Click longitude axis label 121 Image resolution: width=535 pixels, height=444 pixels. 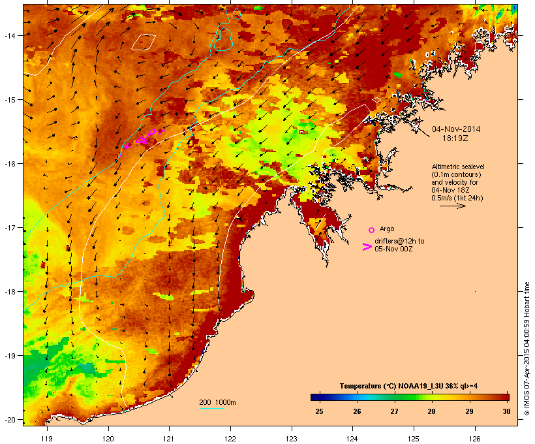pos(169,439)
